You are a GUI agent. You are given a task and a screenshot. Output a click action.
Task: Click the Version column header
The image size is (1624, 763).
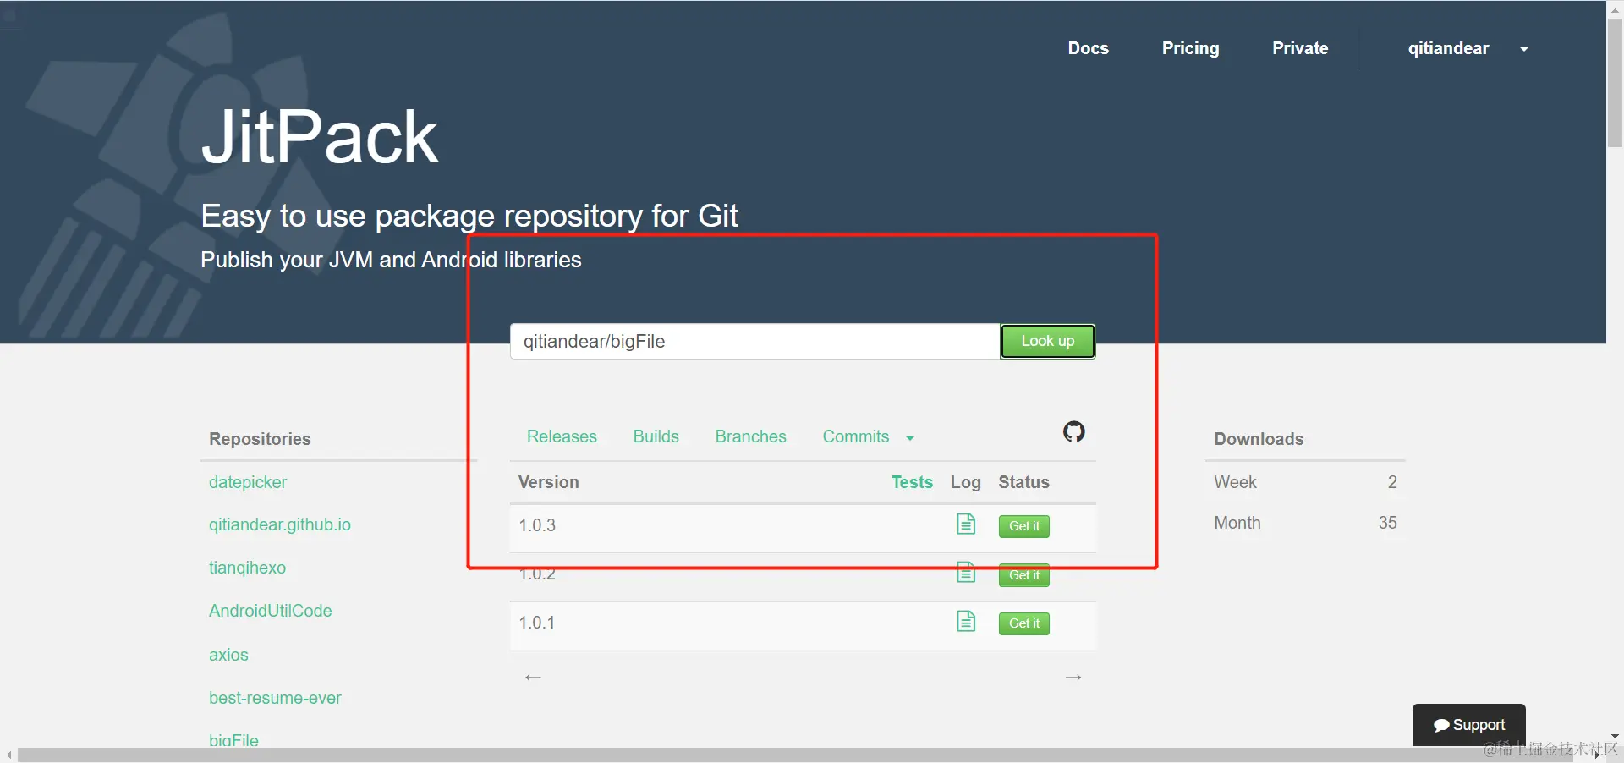click(548, 482)
